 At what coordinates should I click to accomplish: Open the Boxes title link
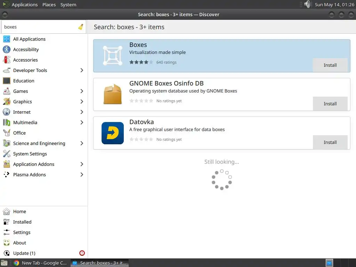tap(138, 45)
